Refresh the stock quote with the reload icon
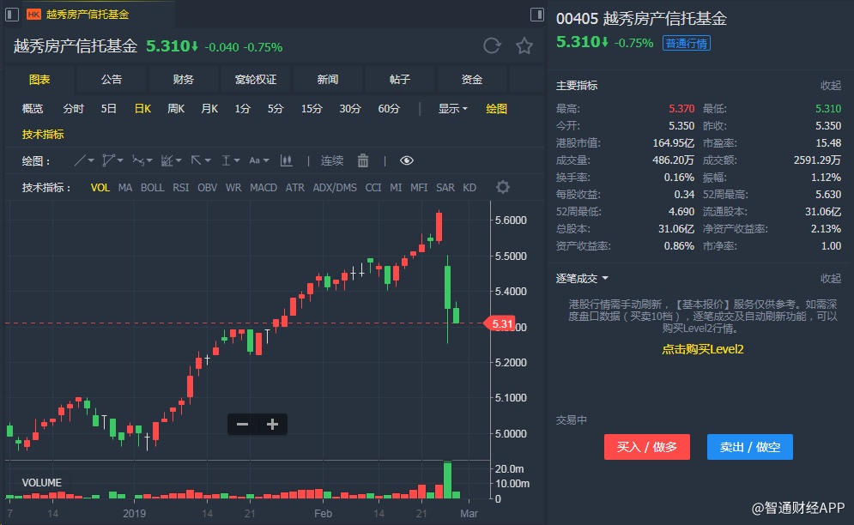854x525 pixels. pos(492,45)
